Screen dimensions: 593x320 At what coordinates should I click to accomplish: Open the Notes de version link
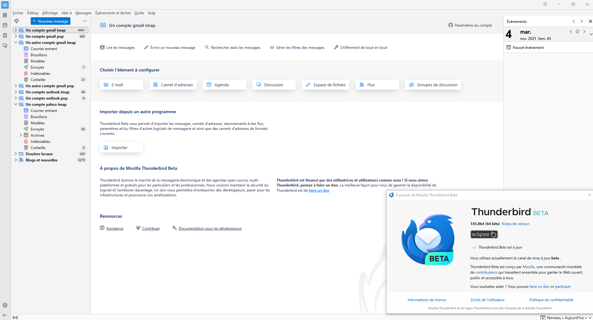coord(516,224)
